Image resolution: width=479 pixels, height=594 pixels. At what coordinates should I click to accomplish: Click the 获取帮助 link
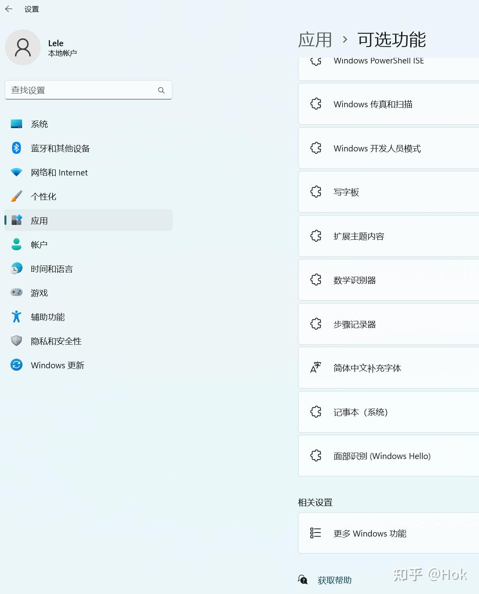(334, 580)
